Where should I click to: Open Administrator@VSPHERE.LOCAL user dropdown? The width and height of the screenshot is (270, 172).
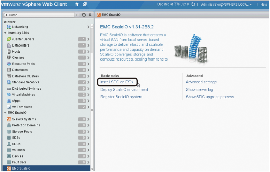[x=226, y=4]
